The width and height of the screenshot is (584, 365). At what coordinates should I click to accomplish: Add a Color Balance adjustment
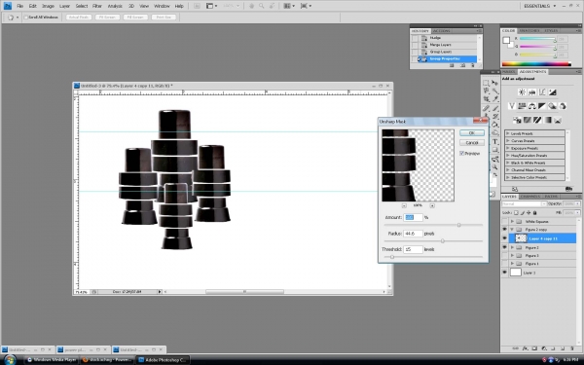point(531,106)
